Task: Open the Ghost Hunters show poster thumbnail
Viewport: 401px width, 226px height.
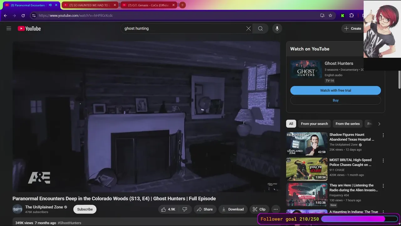Action: pyautogui.click(x=306, y=69)
